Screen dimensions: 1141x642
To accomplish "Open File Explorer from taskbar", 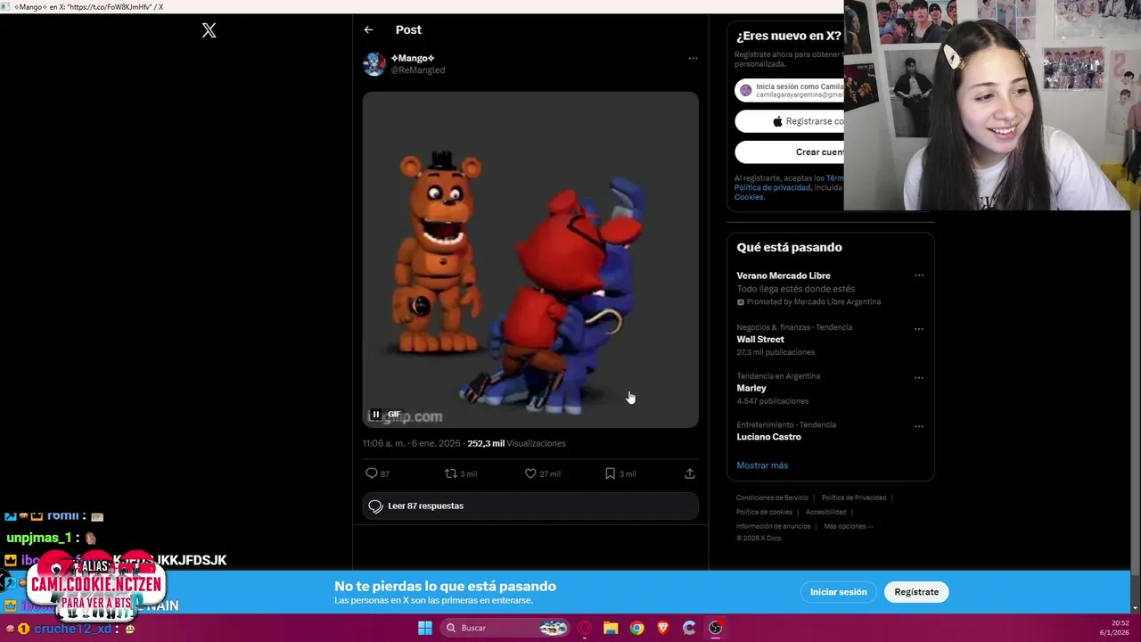I will tap(611, 628).
